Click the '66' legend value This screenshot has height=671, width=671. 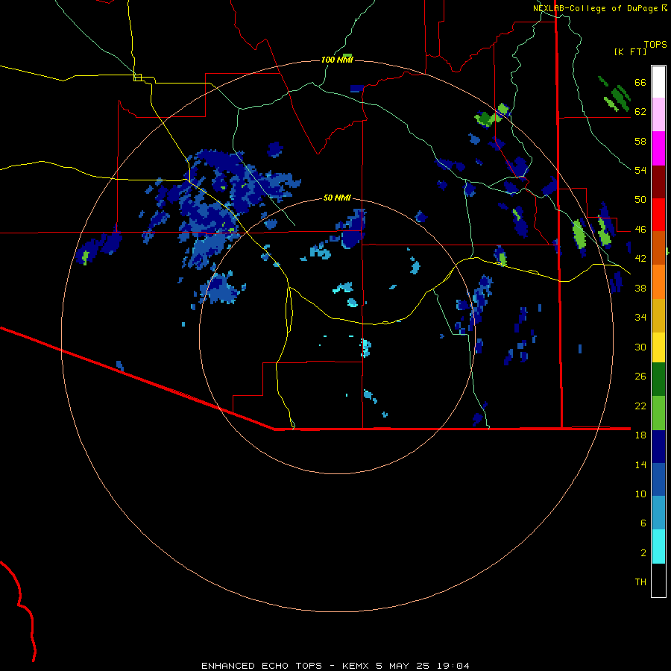click(640, 83)
